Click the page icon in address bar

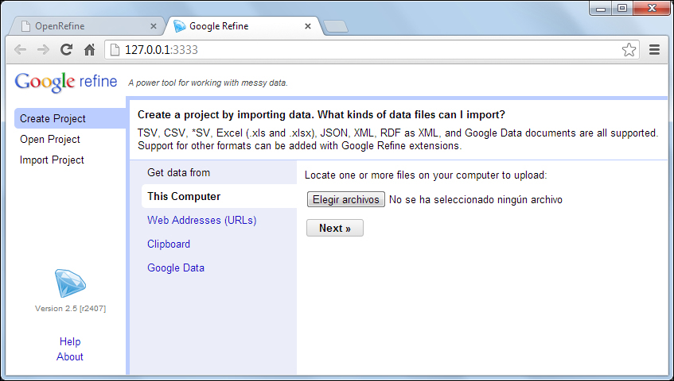coord(115,50)
